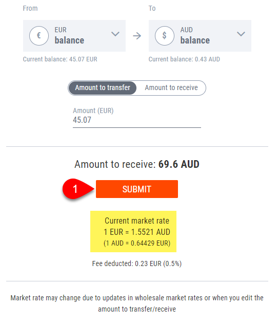Switch to Amount to receive option
This screenshot has width=278, height=330.
171,88
